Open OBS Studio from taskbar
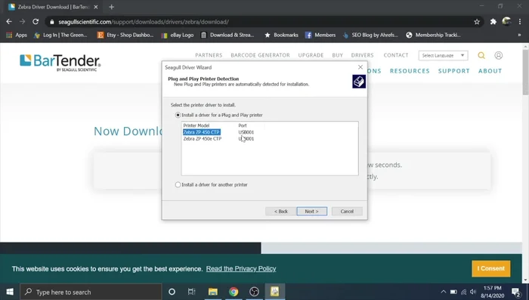This screenshot has height=300, width=529. pos(254,292)
